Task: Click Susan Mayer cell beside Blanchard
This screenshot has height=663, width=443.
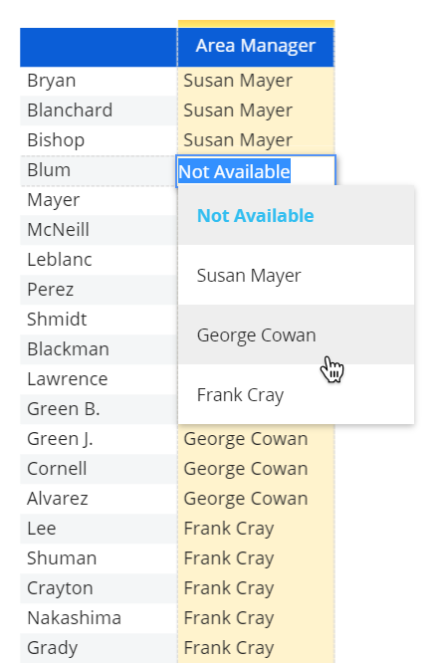Action: click(x=256, y=110)
